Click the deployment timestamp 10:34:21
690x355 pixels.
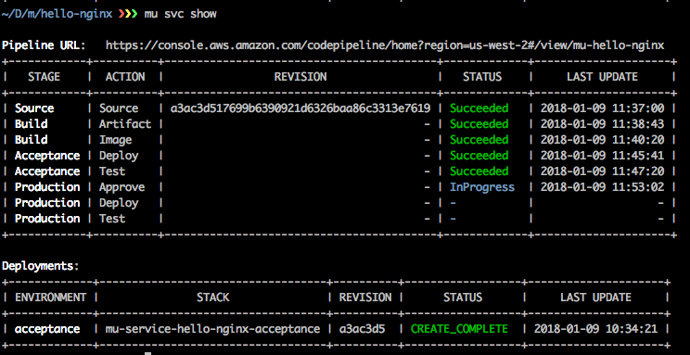pos(595,329)
